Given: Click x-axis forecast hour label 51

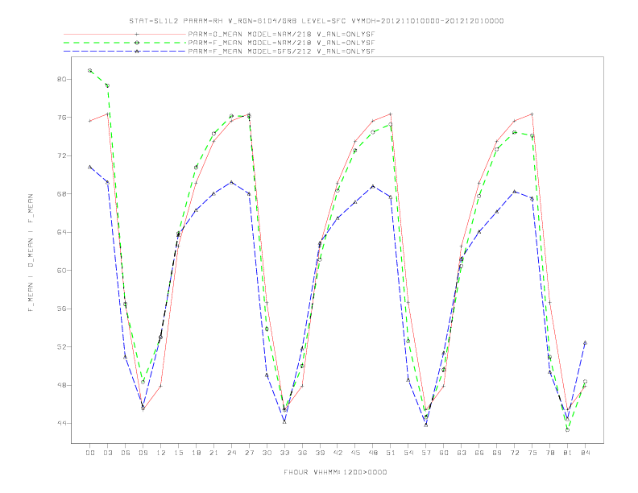Looking at the screenshot, I should click(x=391, y=453).
